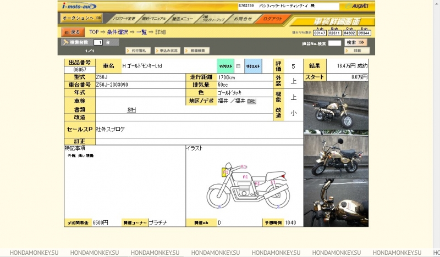Screen dimensions: 440x257
Task: Click the 16.4万円 成約 result
Action: (352, 66)
